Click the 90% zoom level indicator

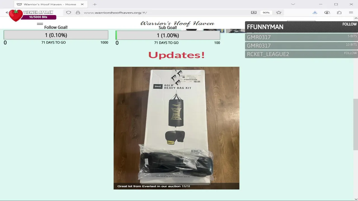[266, 13]
